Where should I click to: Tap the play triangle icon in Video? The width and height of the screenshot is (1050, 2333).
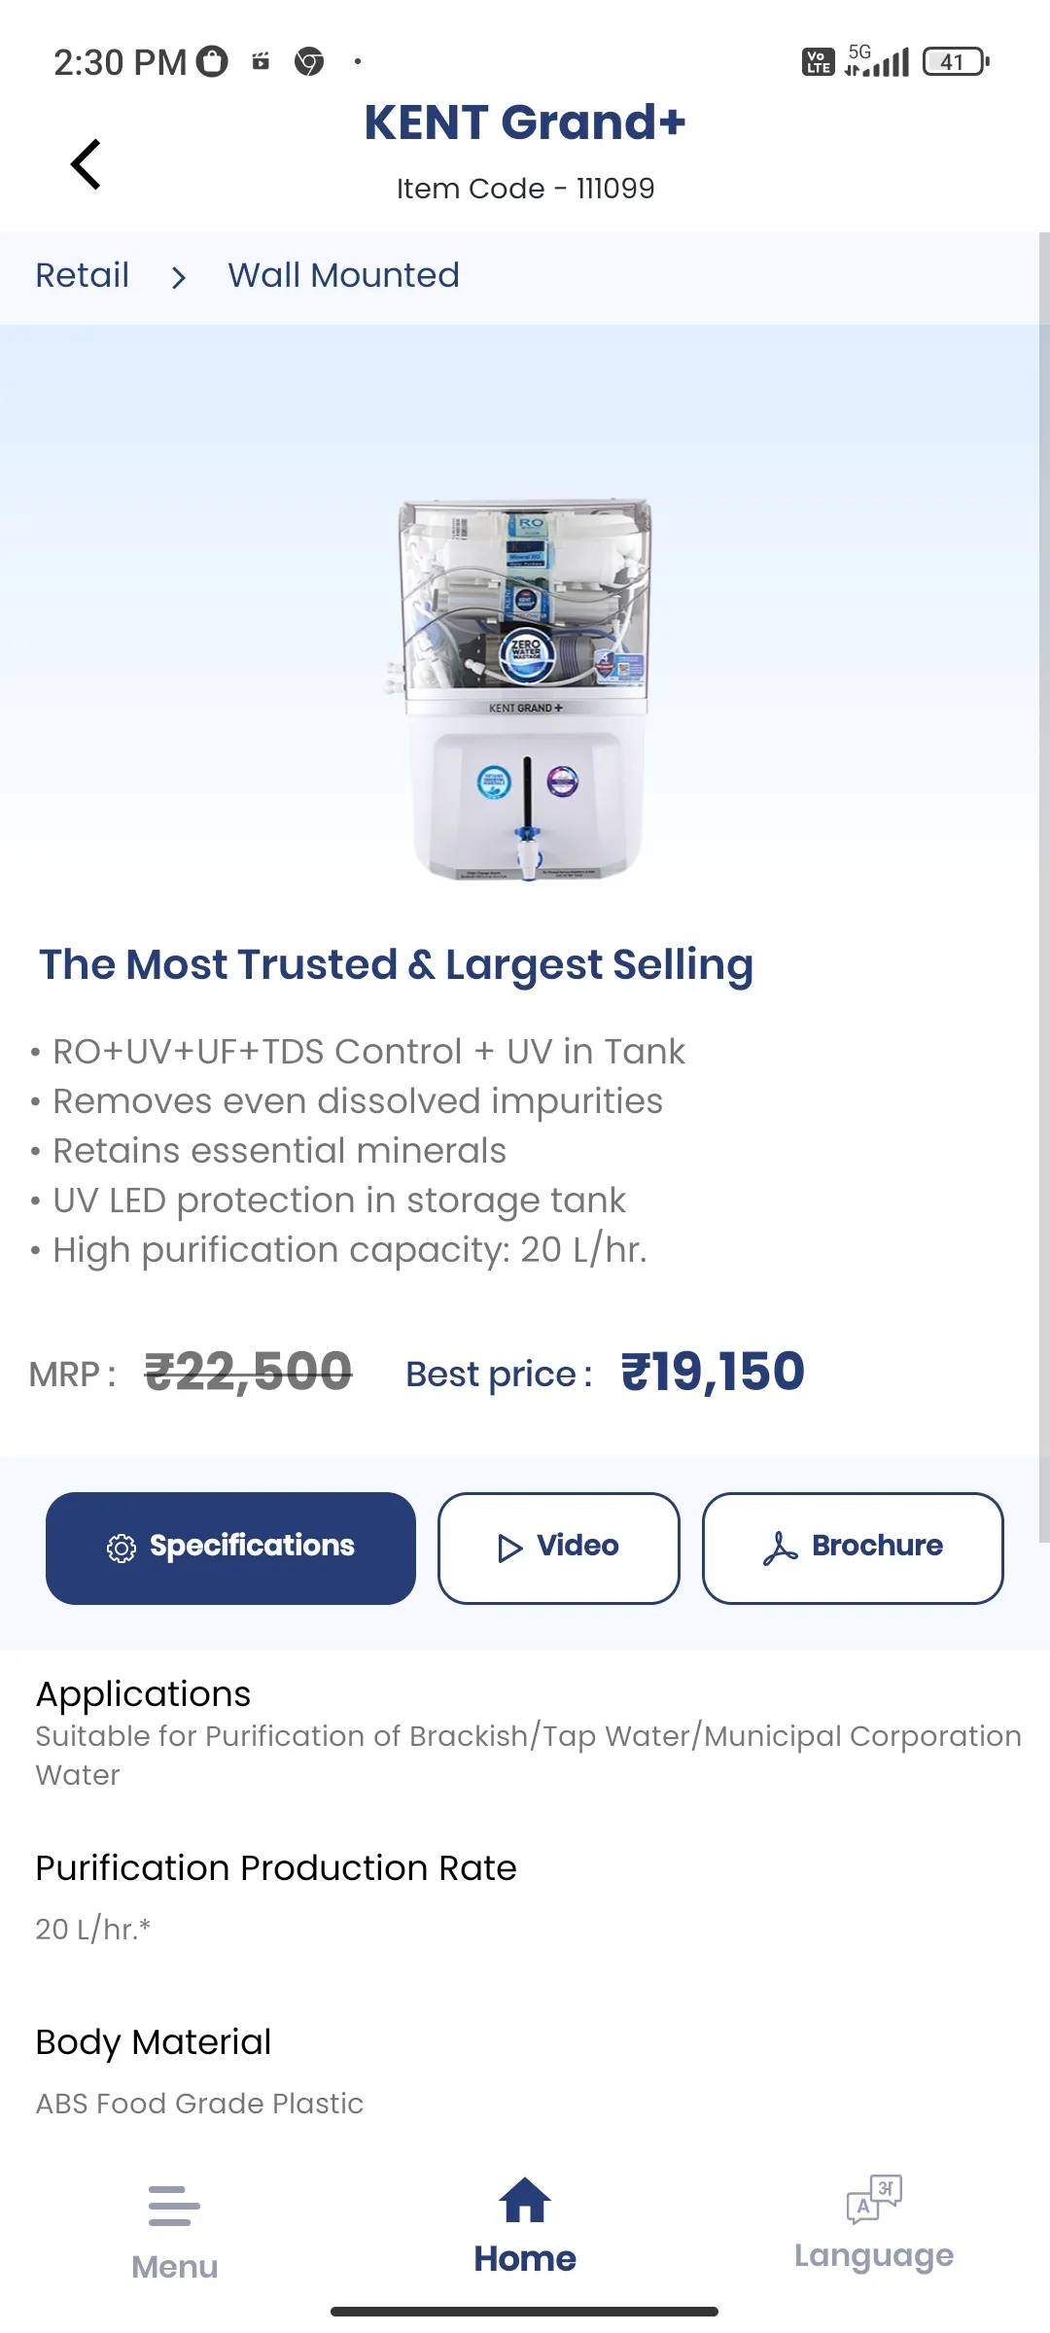click(509, 1548)
